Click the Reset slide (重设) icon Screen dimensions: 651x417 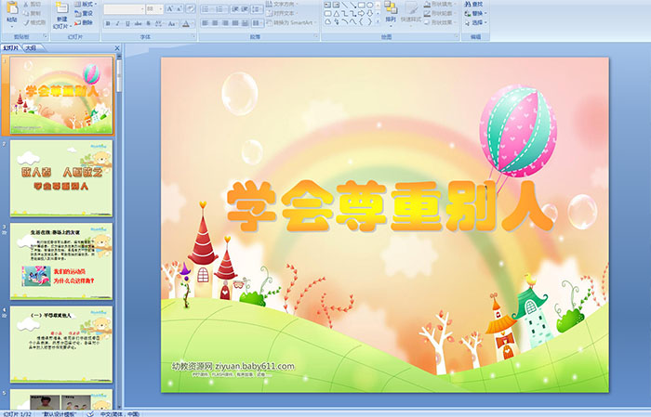(86, 14)
